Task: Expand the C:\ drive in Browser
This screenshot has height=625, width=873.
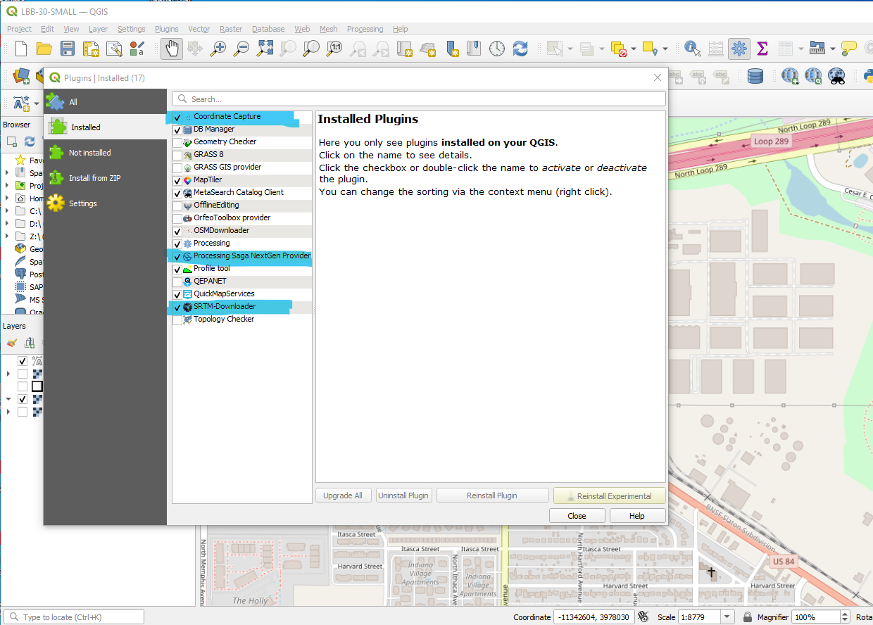Action: 8,211
